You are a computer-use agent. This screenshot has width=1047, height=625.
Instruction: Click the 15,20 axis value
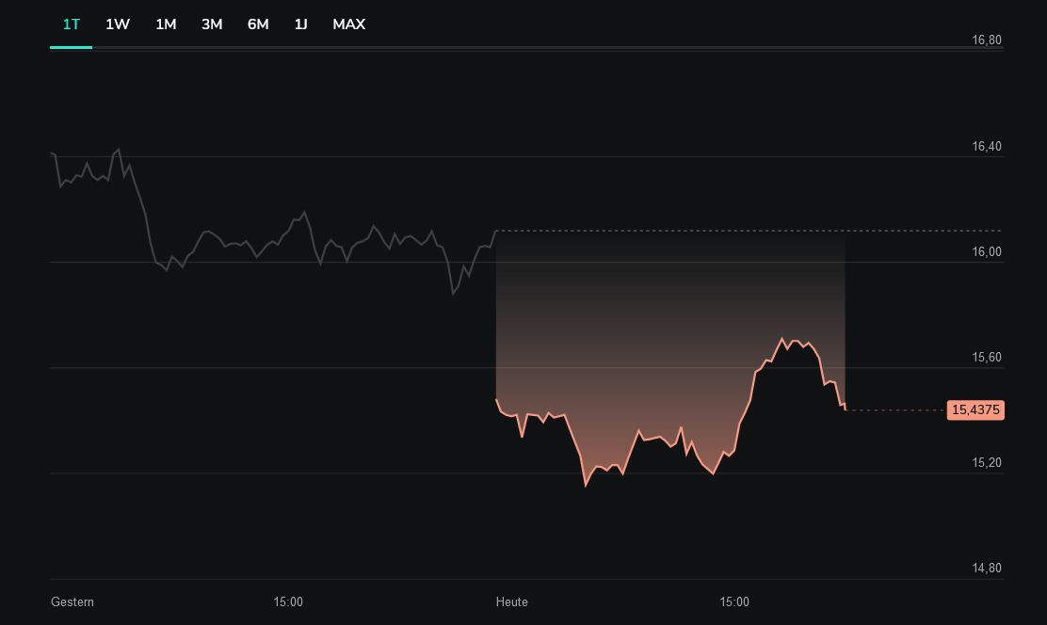pyautogui.click(x=986, y=463)
